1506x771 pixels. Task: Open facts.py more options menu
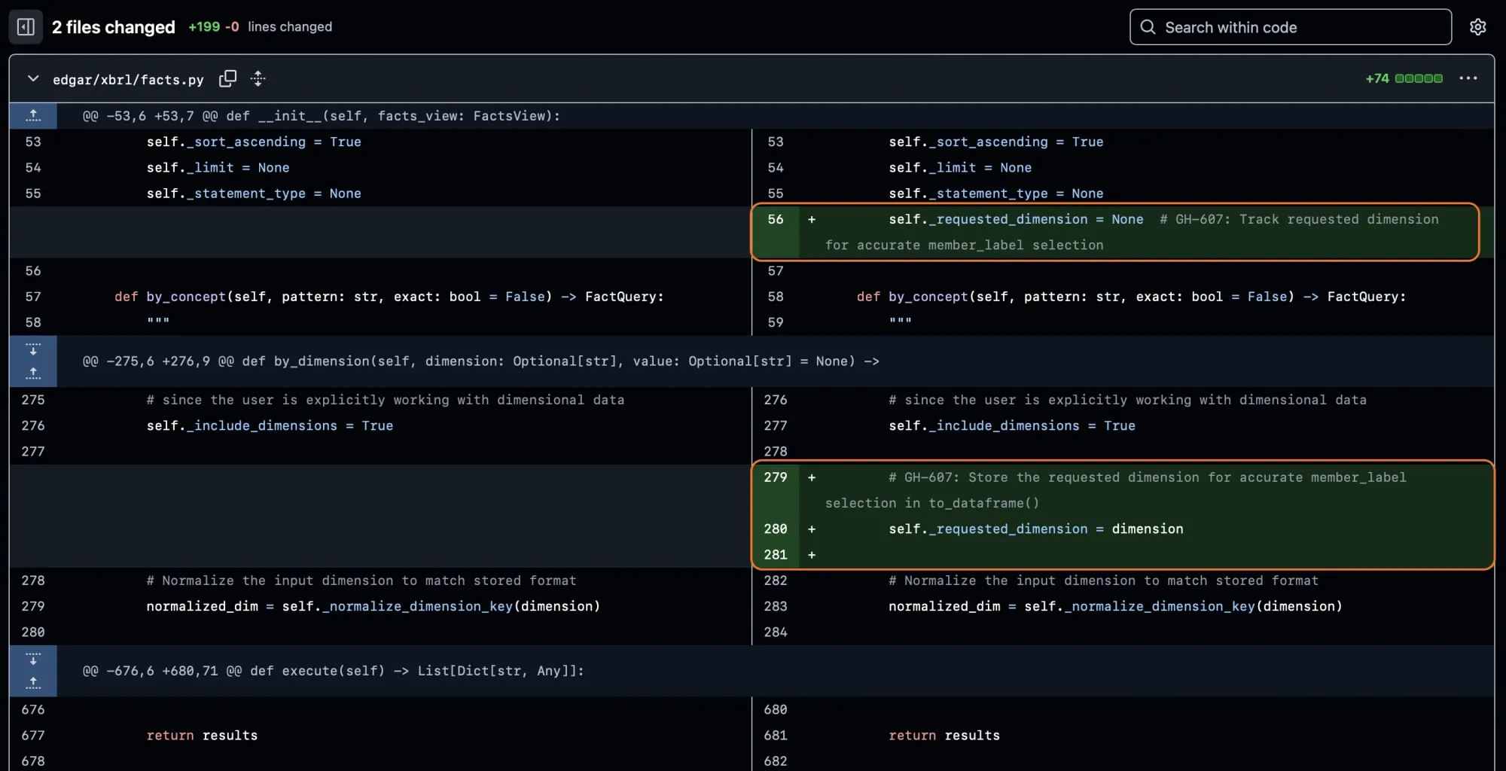pyautogui.click(x=1468, y=78)
